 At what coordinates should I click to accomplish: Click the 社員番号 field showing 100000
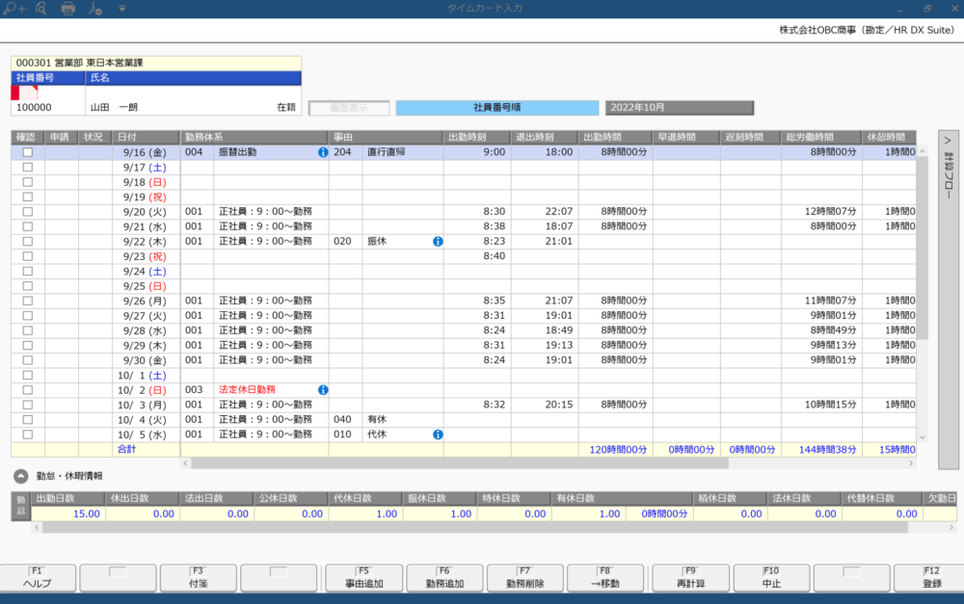(x=48, y=108)
